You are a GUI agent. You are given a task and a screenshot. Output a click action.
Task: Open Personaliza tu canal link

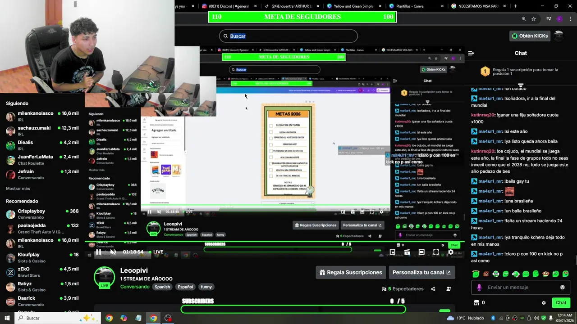coord(421,272)
